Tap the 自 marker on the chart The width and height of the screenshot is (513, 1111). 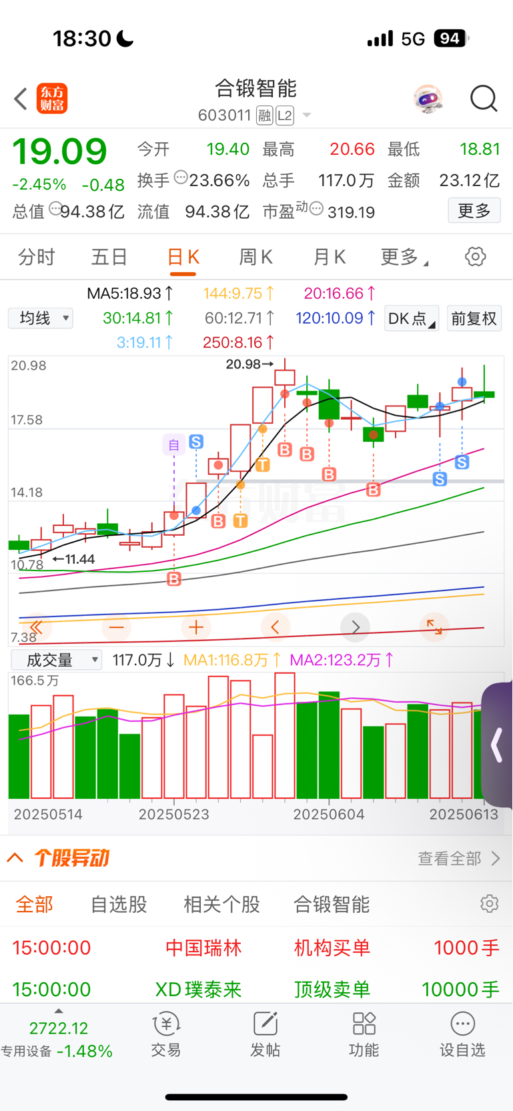pos(174,444)
